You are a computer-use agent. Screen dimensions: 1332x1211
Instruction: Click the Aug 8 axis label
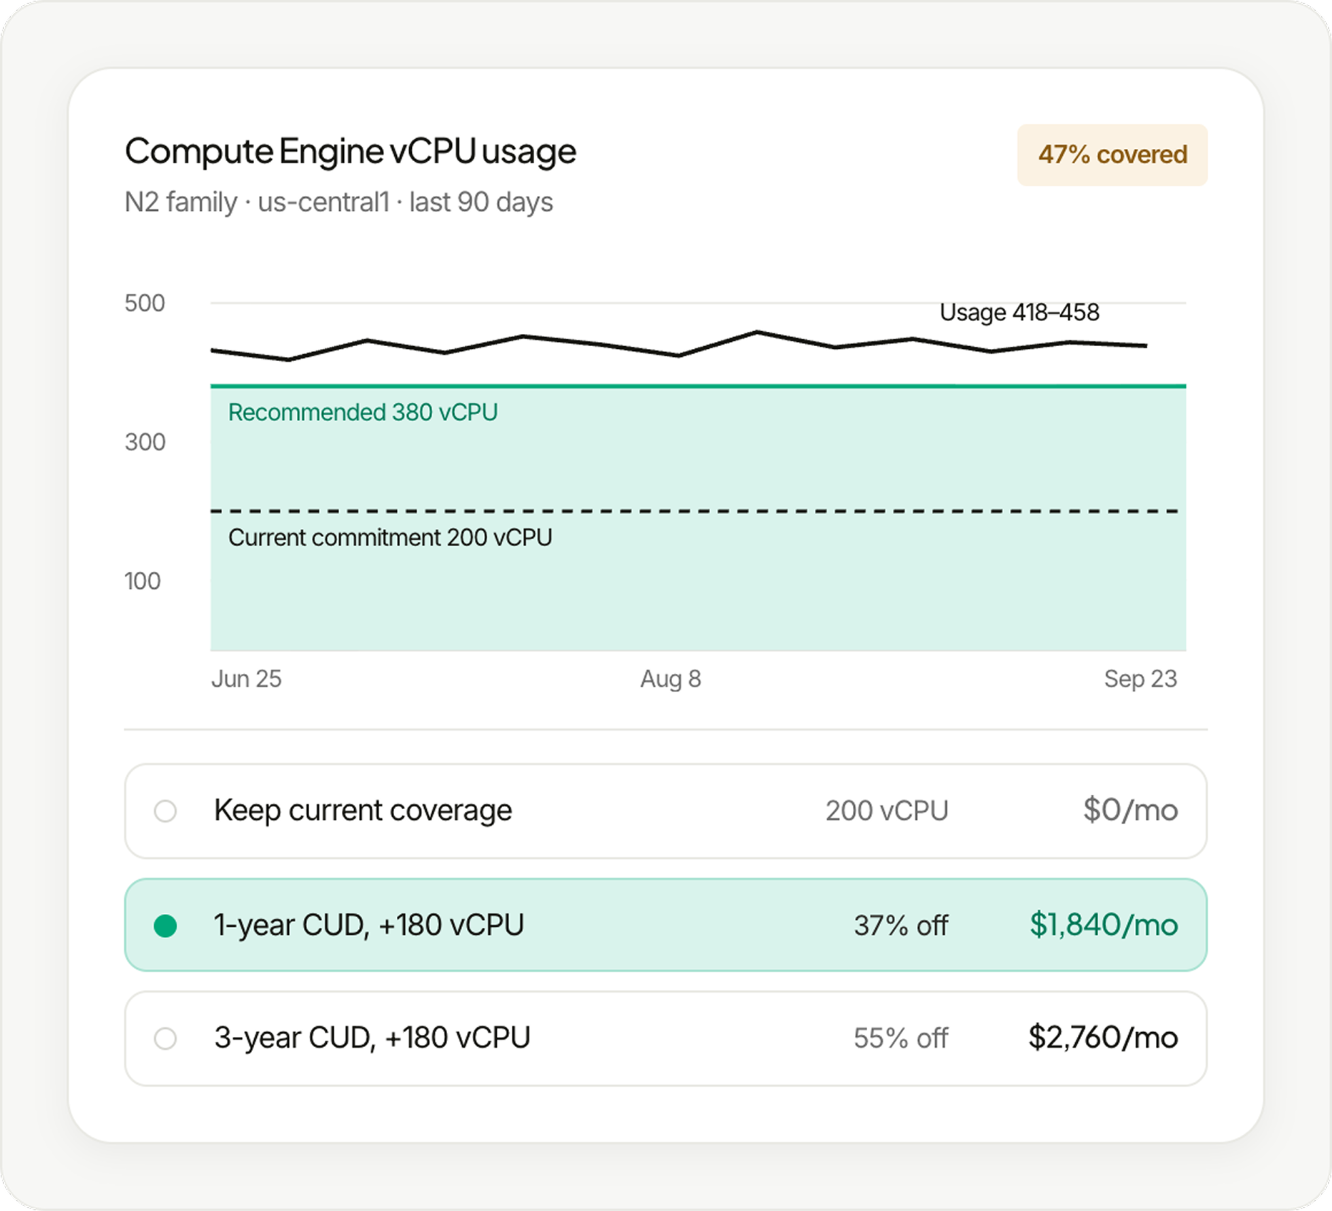click(671, 679)
